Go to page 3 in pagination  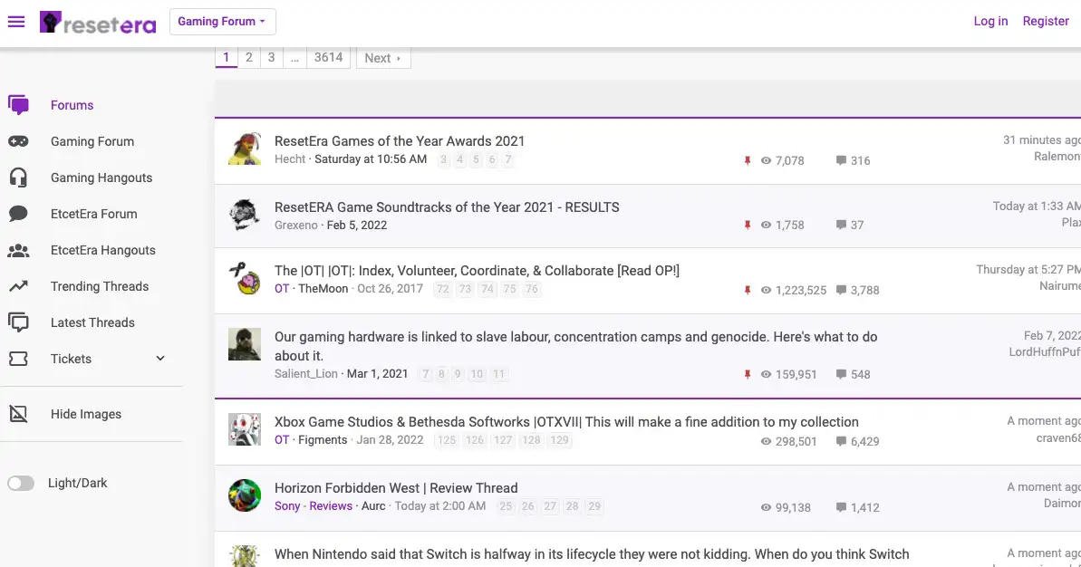click(272, 58)
